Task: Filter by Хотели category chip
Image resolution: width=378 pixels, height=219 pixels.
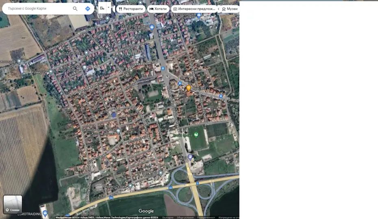Action: click(158, 9)
